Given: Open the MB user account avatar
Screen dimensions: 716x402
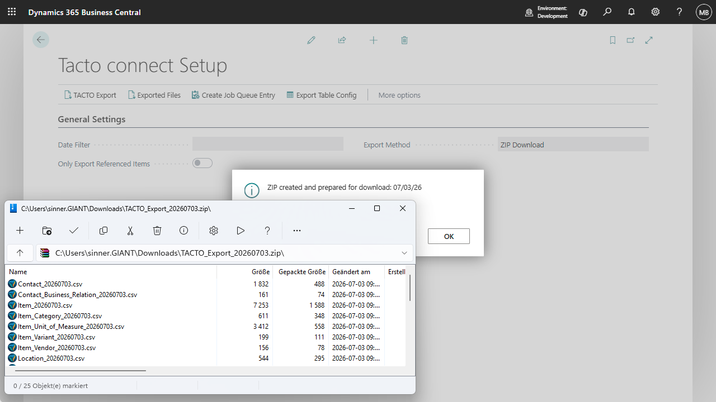Looking at the screenshot, I should tap(704, 12).
